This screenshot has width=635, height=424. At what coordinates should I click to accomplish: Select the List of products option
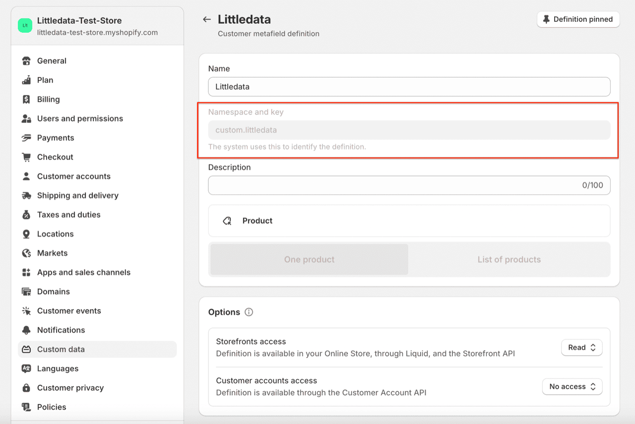click(x=509, y=260)
